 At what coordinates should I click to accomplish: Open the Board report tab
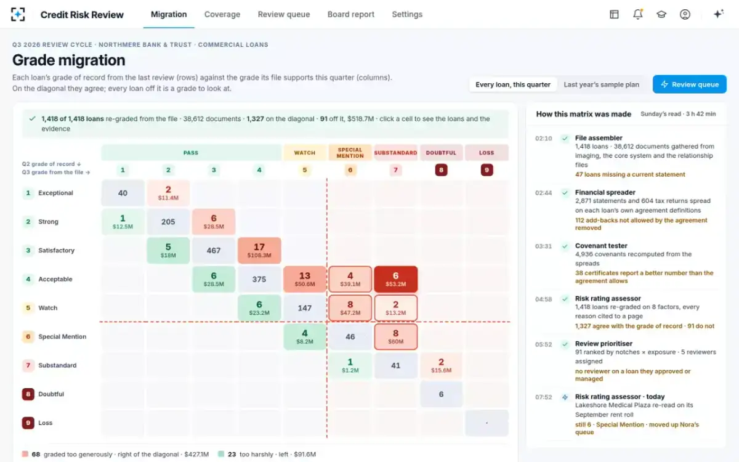351,14
